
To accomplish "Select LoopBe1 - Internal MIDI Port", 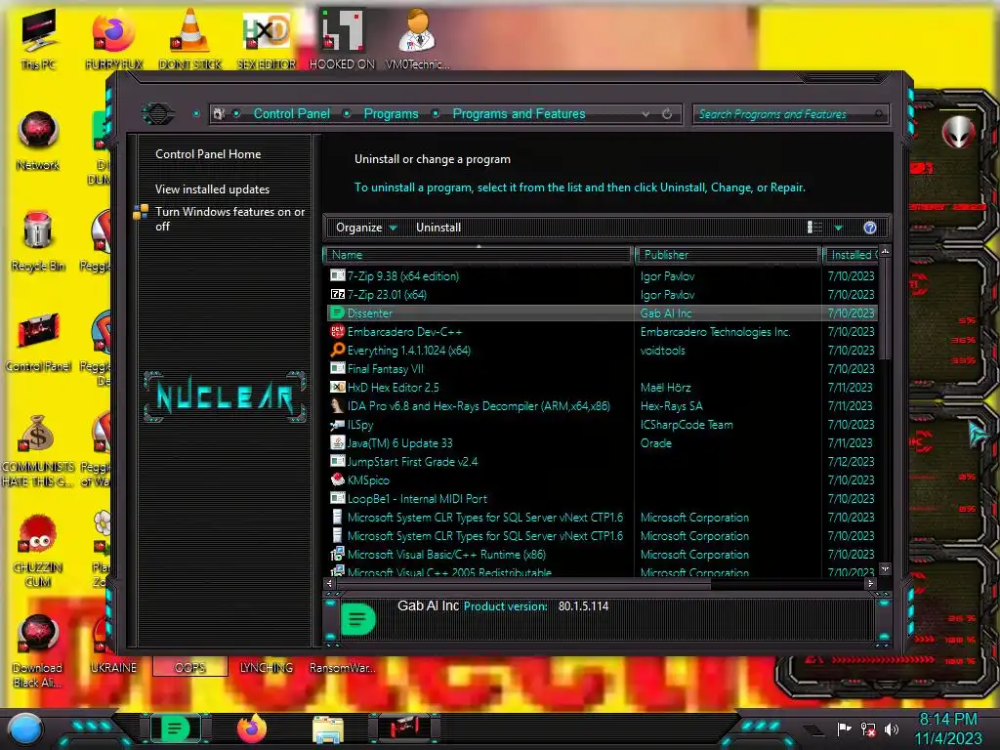I will click(602, 499).
